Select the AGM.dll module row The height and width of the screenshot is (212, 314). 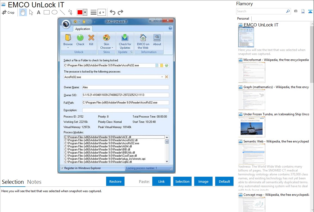pyautogui.click(x=114, y=146)
